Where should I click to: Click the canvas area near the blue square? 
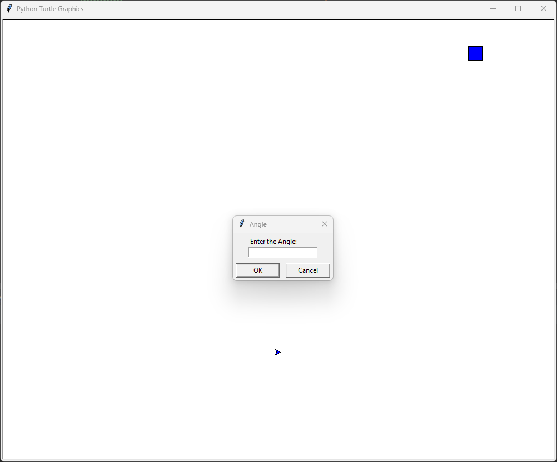pos(445,53)
